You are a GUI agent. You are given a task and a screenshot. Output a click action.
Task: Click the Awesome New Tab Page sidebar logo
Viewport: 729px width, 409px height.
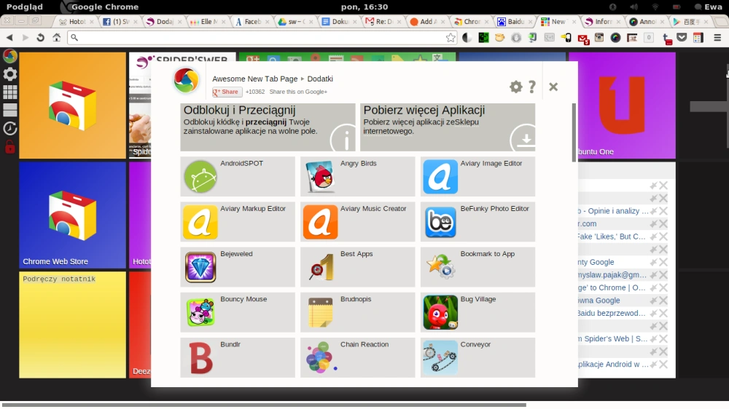tap(9, 56)
